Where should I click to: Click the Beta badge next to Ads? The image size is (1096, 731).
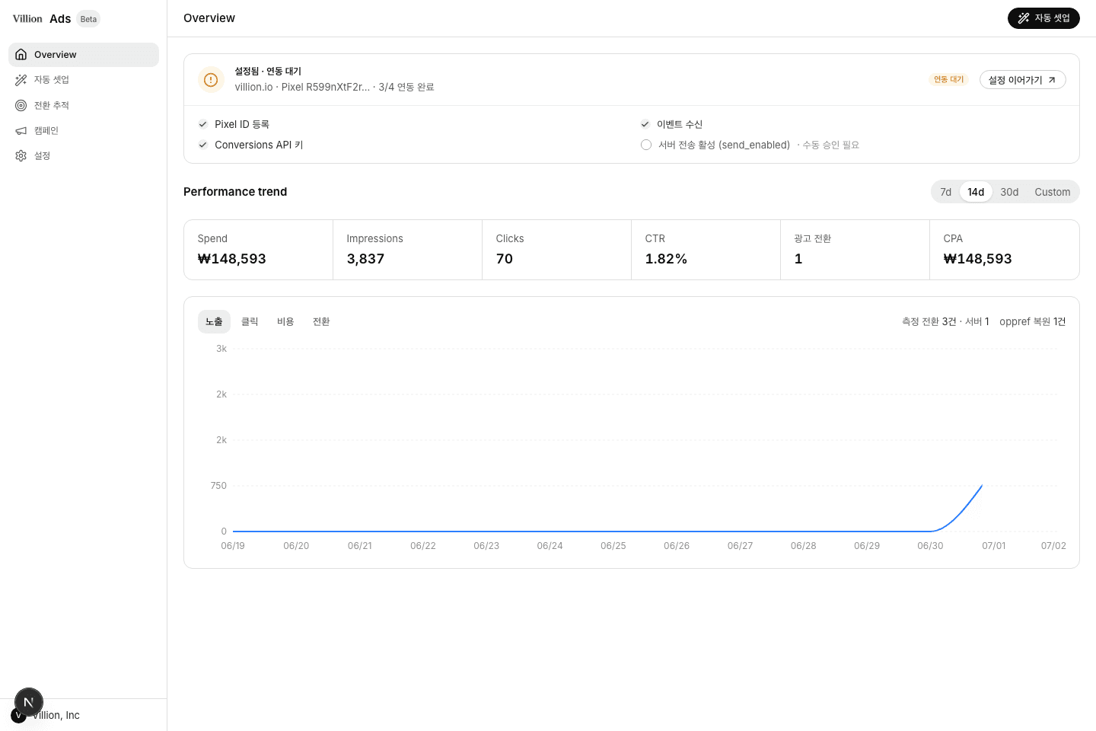tap(88, 19)
